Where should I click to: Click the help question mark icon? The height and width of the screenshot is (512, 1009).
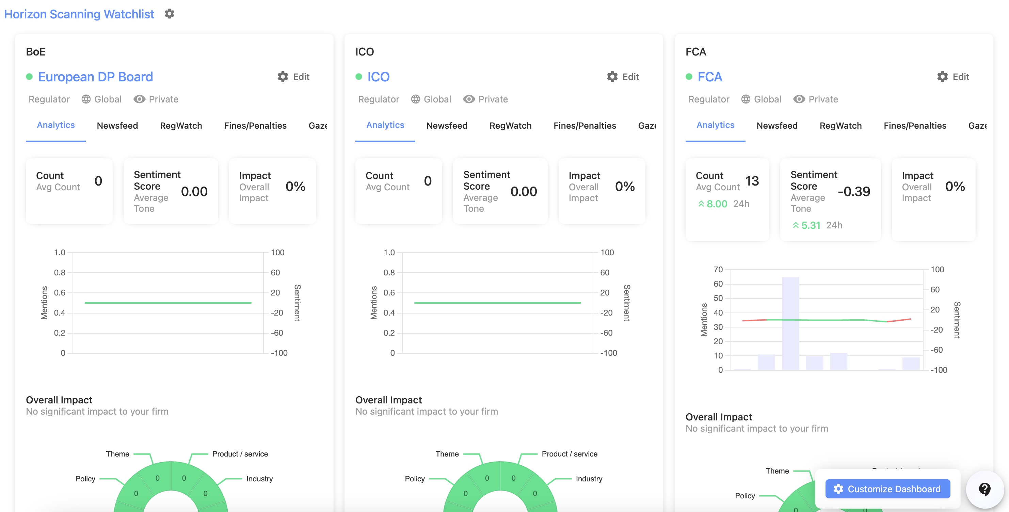click(984, 489)
